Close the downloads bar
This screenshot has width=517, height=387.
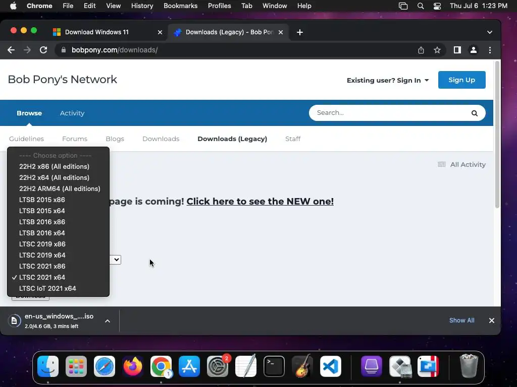coord(492,320)
